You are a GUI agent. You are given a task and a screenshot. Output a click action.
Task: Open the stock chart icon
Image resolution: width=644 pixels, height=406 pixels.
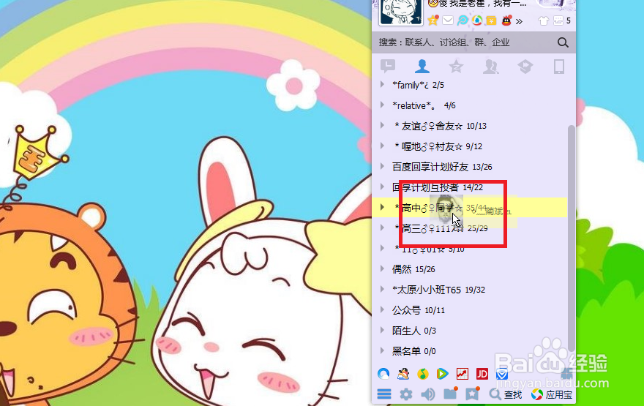(x=462, y=374)
